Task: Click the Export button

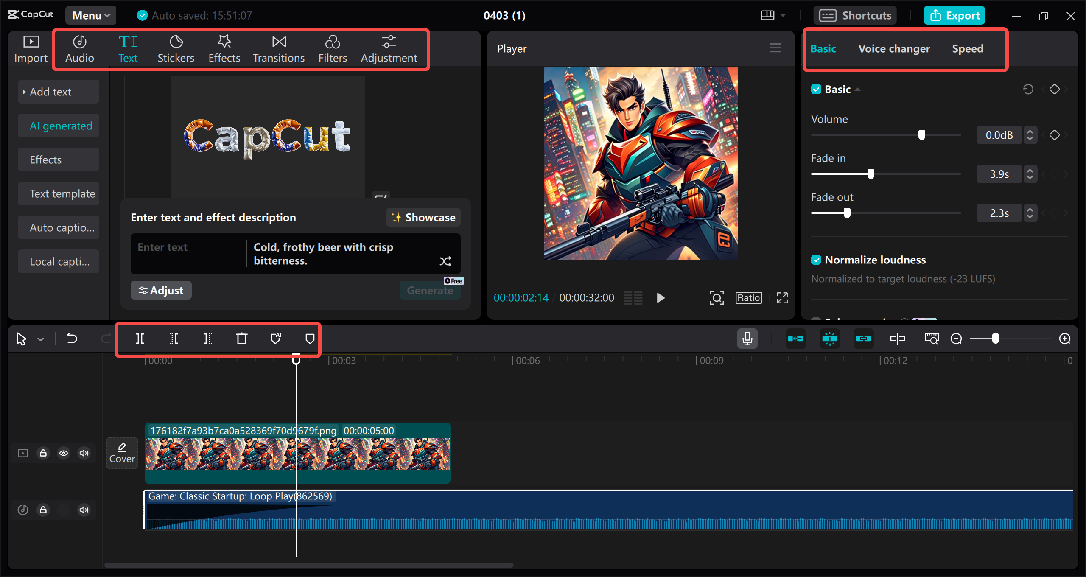Action: tap(954, 15)
